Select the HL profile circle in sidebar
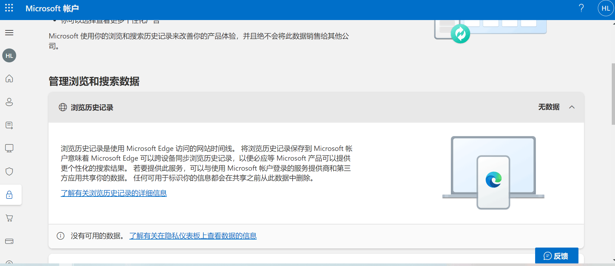 pos(9,56)
